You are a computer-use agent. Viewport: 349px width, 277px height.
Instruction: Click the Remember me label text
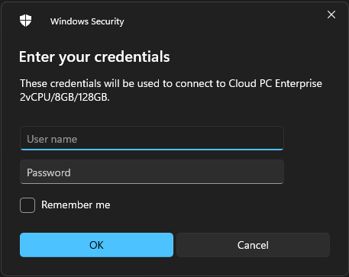[76, 205]
